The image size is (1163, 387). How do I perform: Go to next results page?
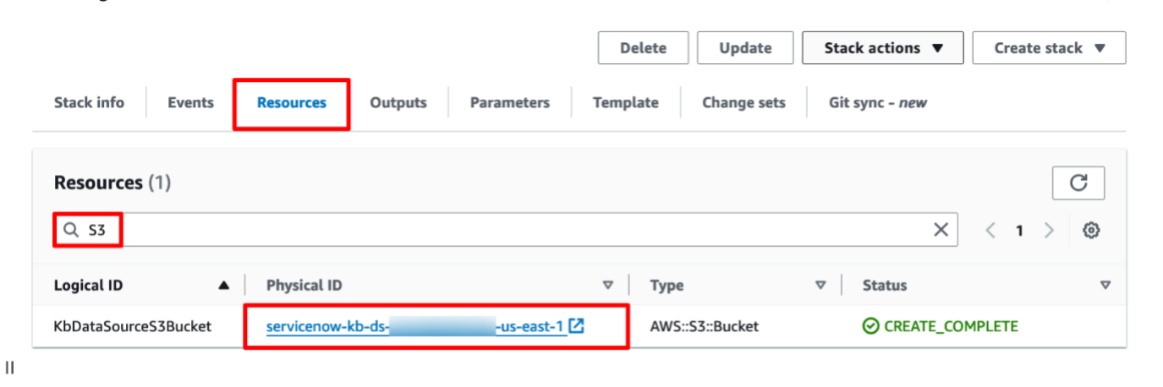point(1049,230)
